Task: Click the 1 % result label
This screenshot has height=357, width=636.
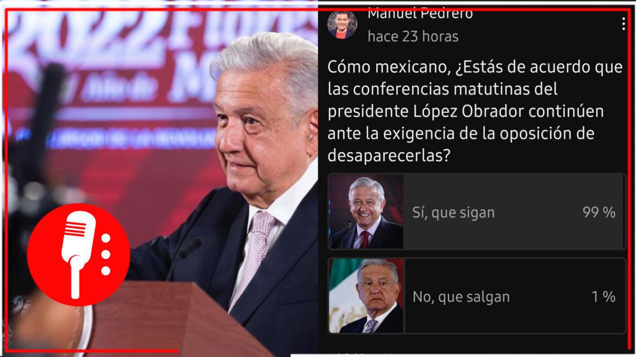Action: tap(603, 297)
